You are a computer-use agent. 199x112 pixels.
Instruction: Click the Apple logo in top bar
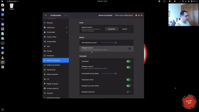[x=2, y=1]
